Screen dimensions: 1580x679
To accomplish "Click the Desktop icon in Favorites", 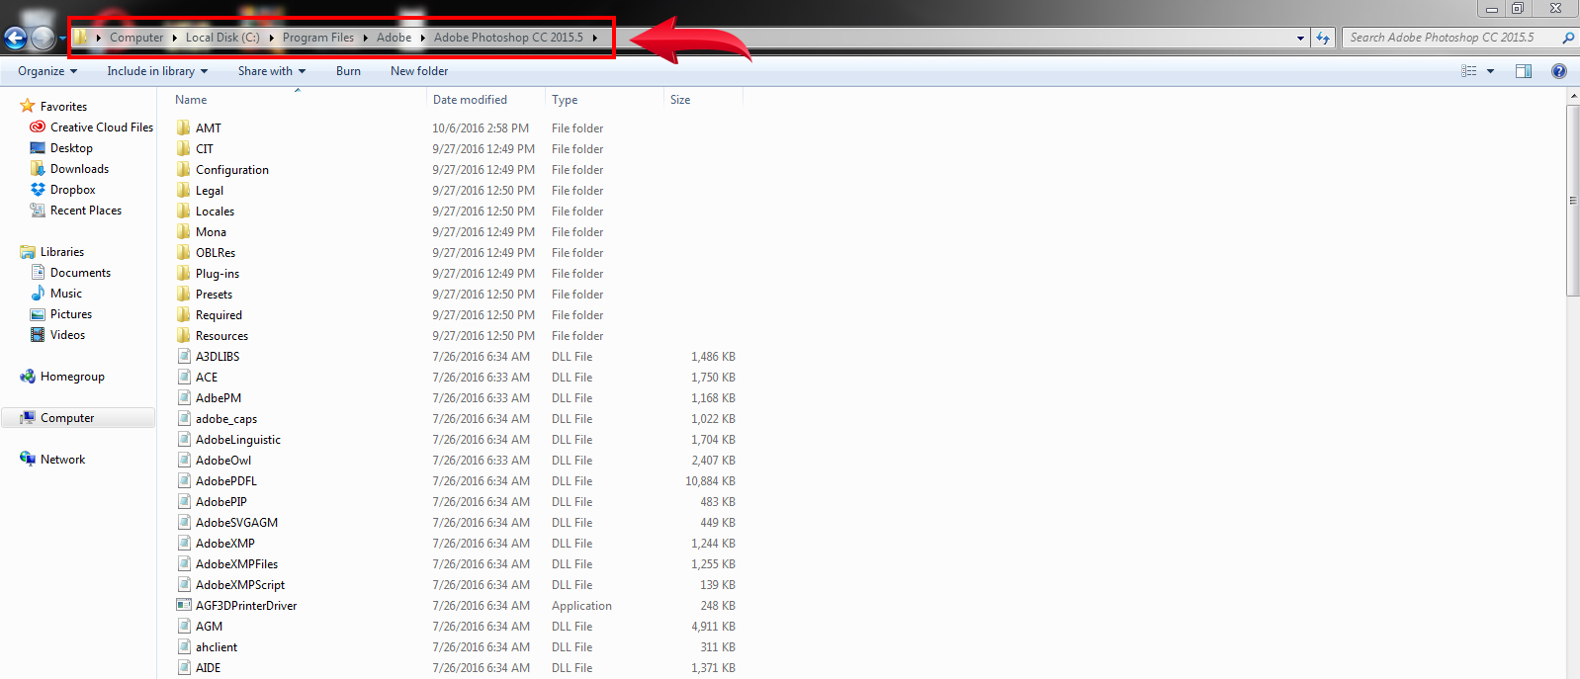I will pyautogui.click(x=38, y=148).
